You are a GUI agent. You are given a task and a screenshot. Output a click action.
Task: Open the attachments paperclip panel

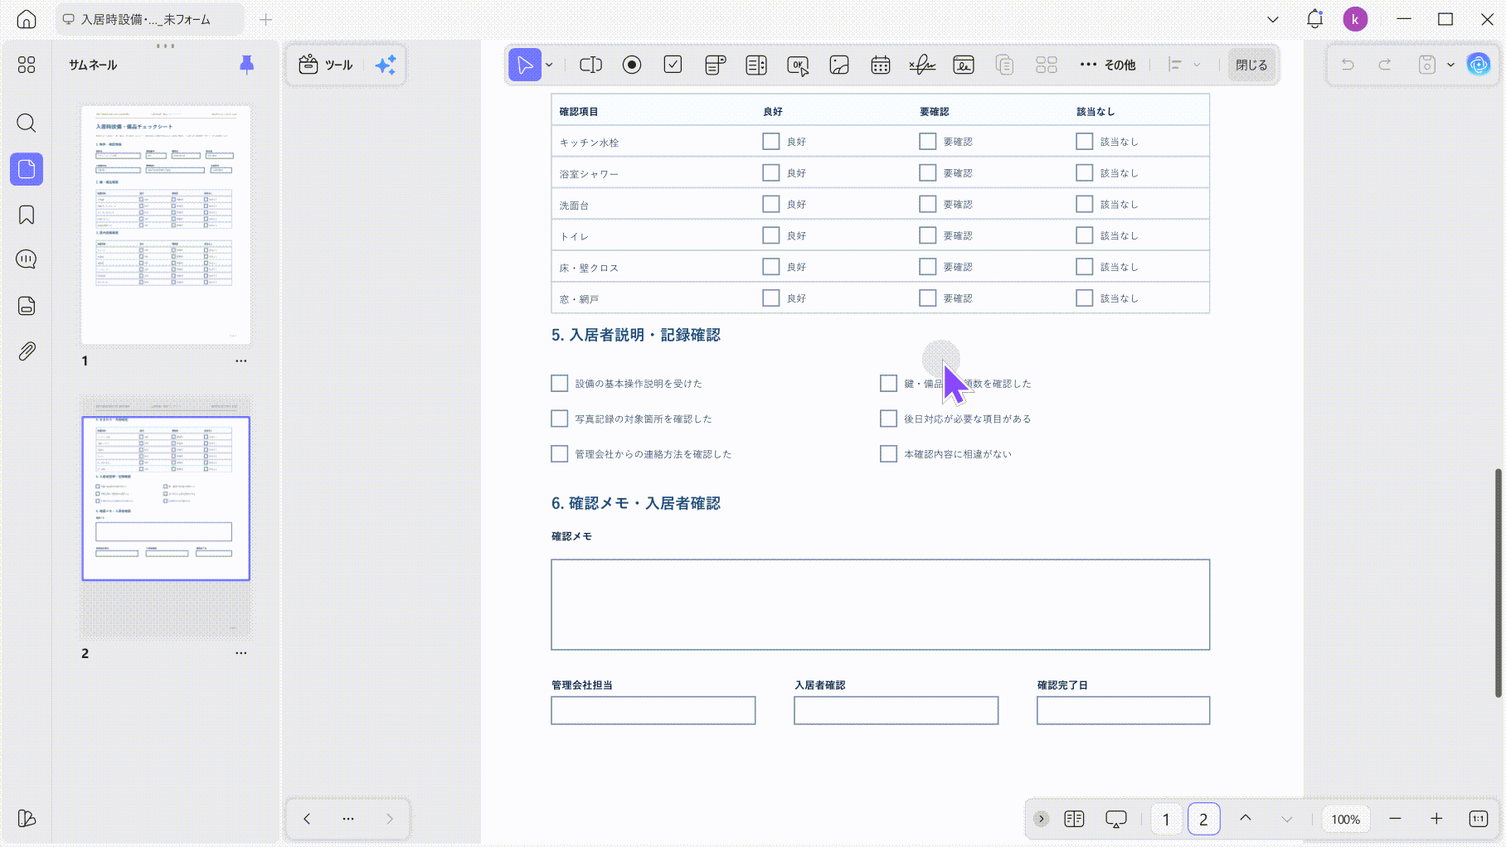coord(27,351)
